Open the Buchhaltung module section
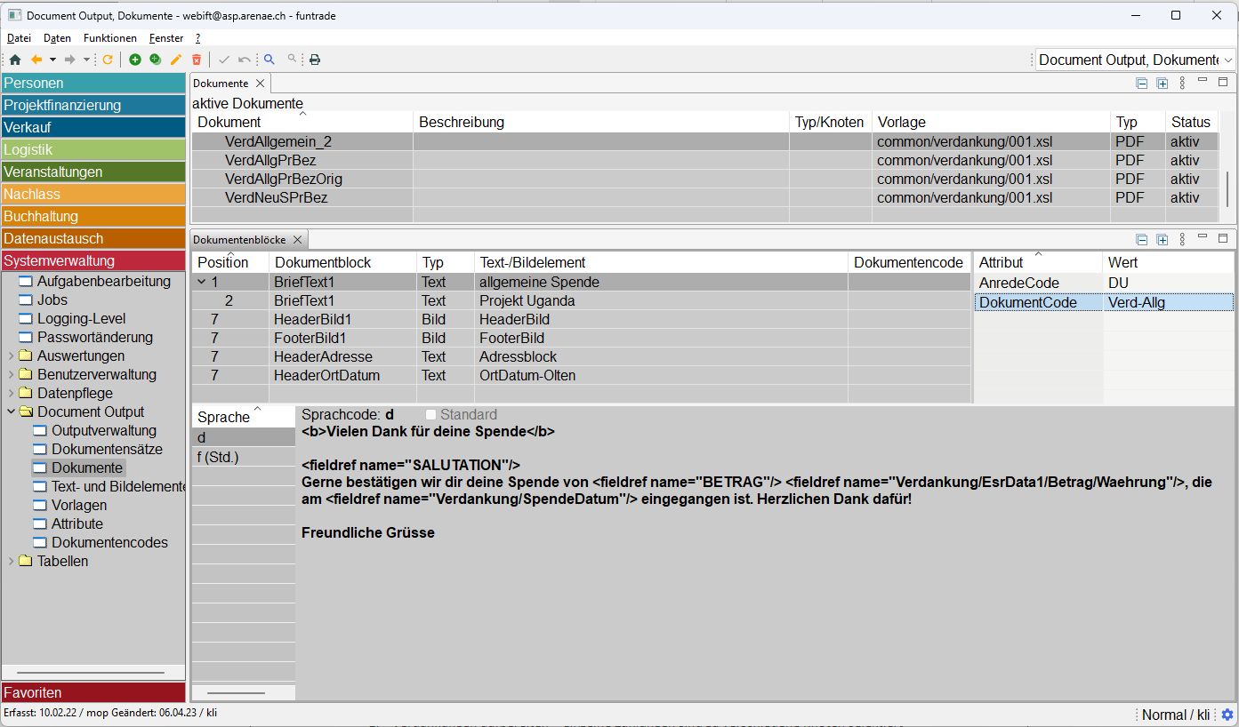1239x727 pixels. (93, 216)
